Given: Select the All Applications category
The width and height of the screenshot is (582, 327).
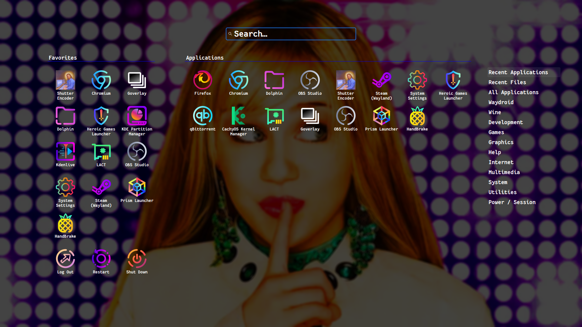Looking at the screenshot, I should 513,92.
